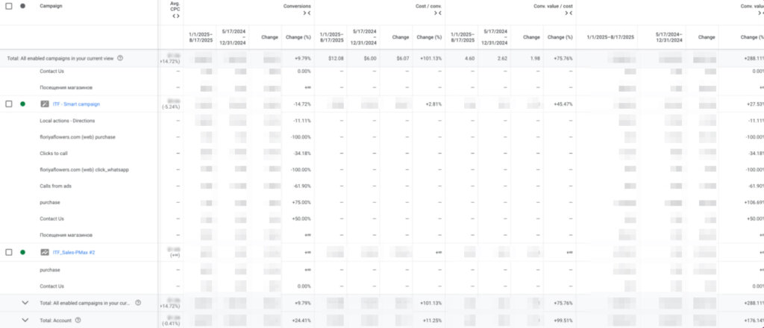
Task: Expand the Avg. CPC column comparison arrows
Action: tap(176, 16)
